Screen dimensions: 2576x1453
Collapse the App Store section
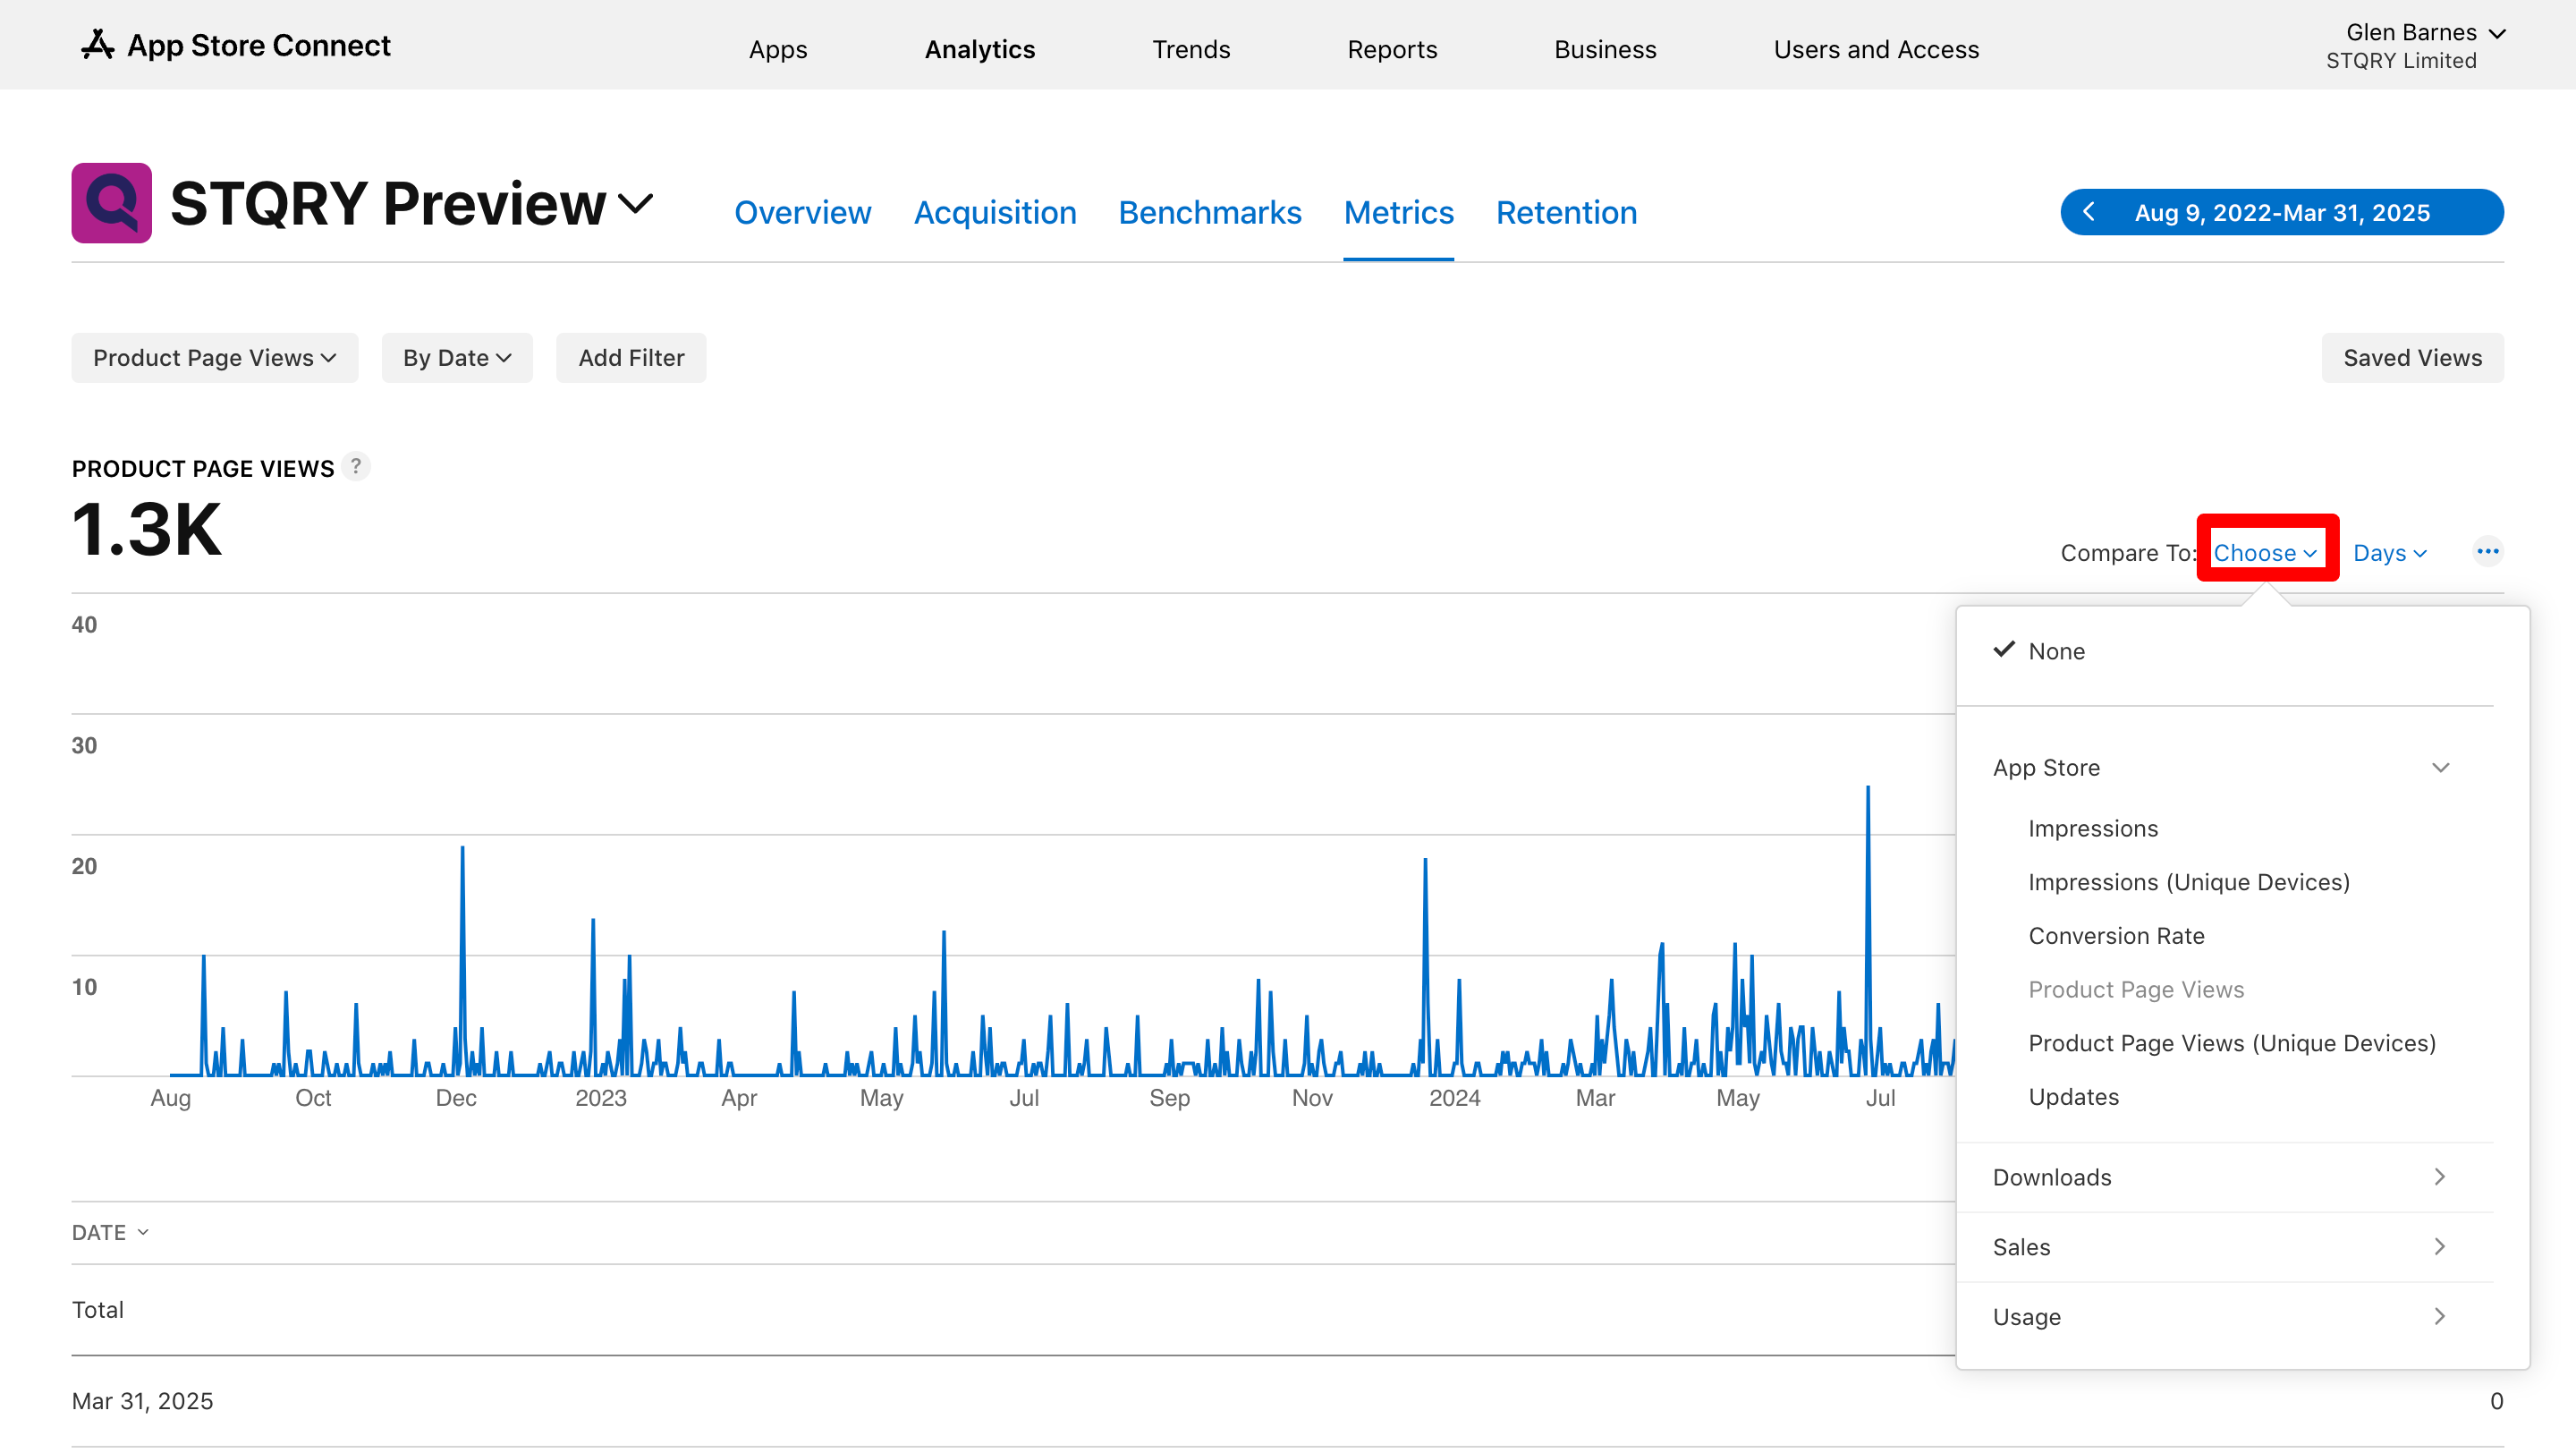pyautogui.click(x=2440, y=767)
